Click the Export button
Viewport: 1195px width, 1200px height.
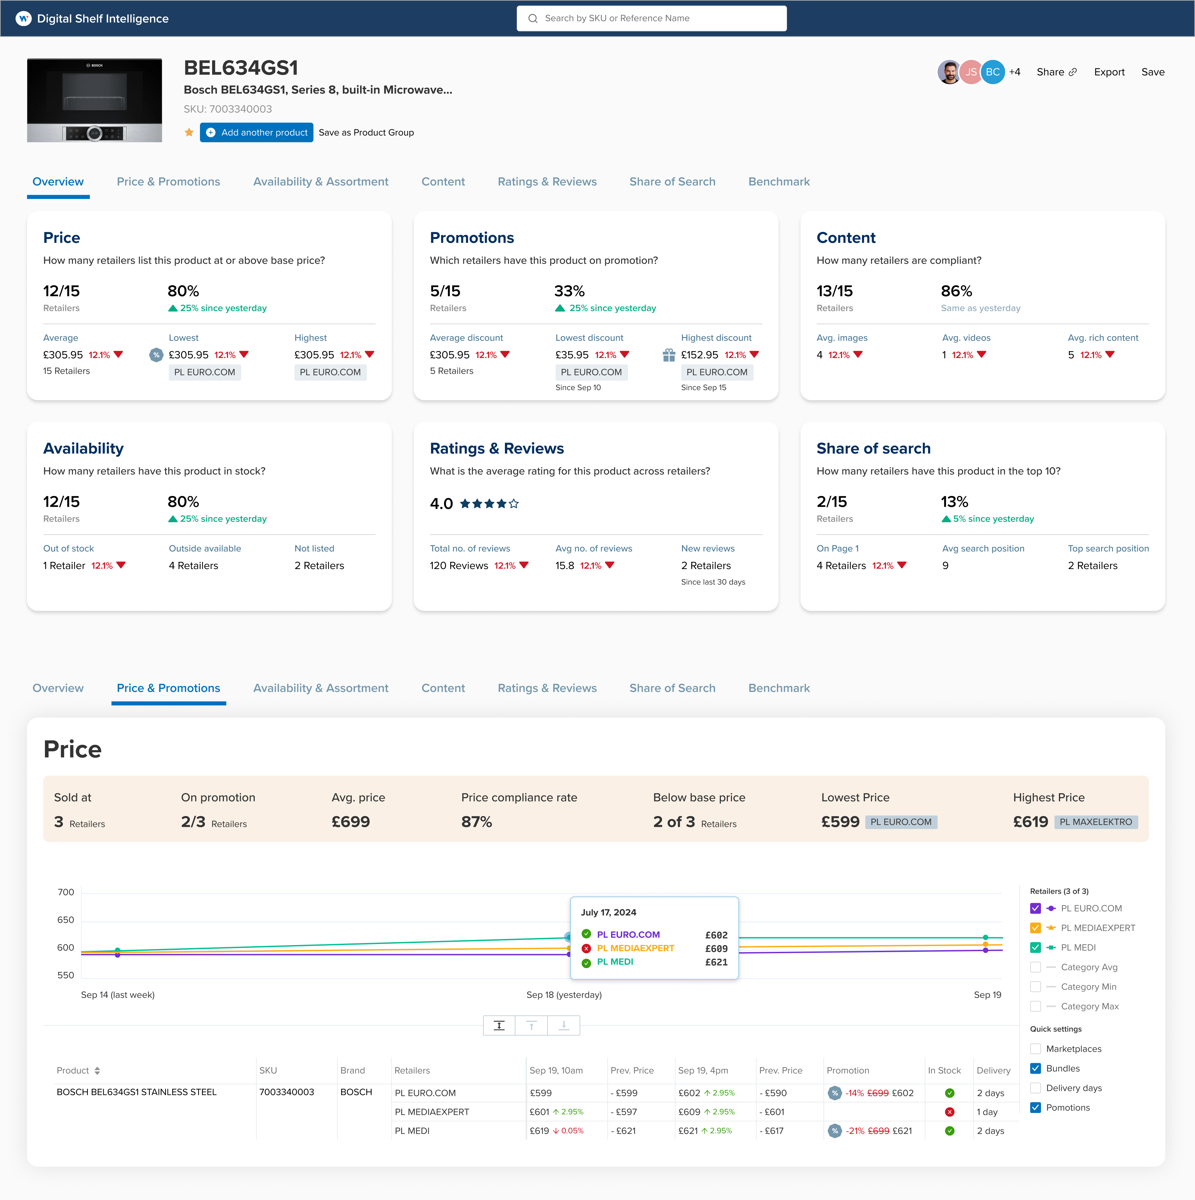tap(1109, 72)
